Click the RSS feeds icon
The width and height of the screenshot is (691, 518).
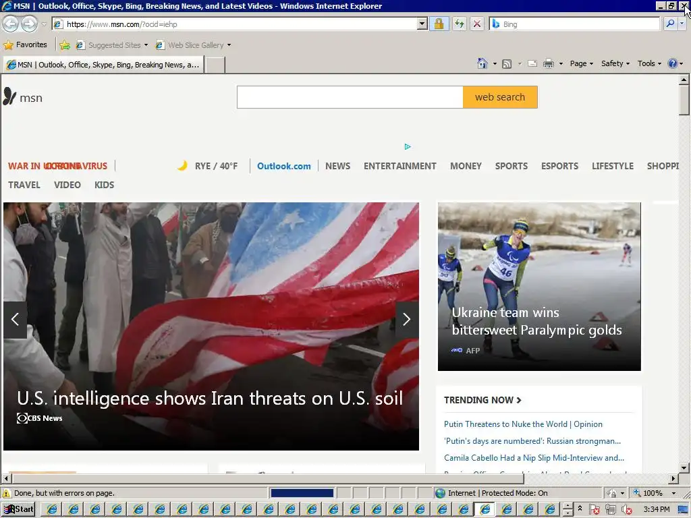(x=507, y=64)
